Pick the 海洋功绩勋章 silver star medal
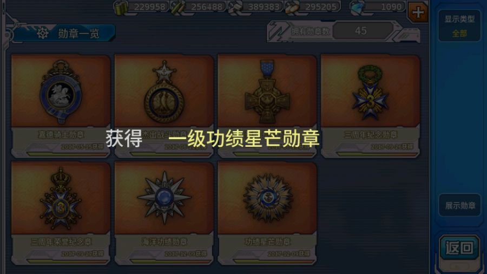This screenshot has height=274, width=487. pyautogui.click(x=164, y=213)
